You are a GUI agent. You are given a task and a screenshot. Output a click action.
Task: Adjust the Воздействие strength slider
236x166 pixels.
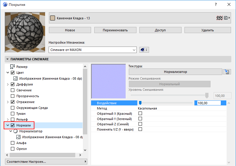(x=140, y=103)
